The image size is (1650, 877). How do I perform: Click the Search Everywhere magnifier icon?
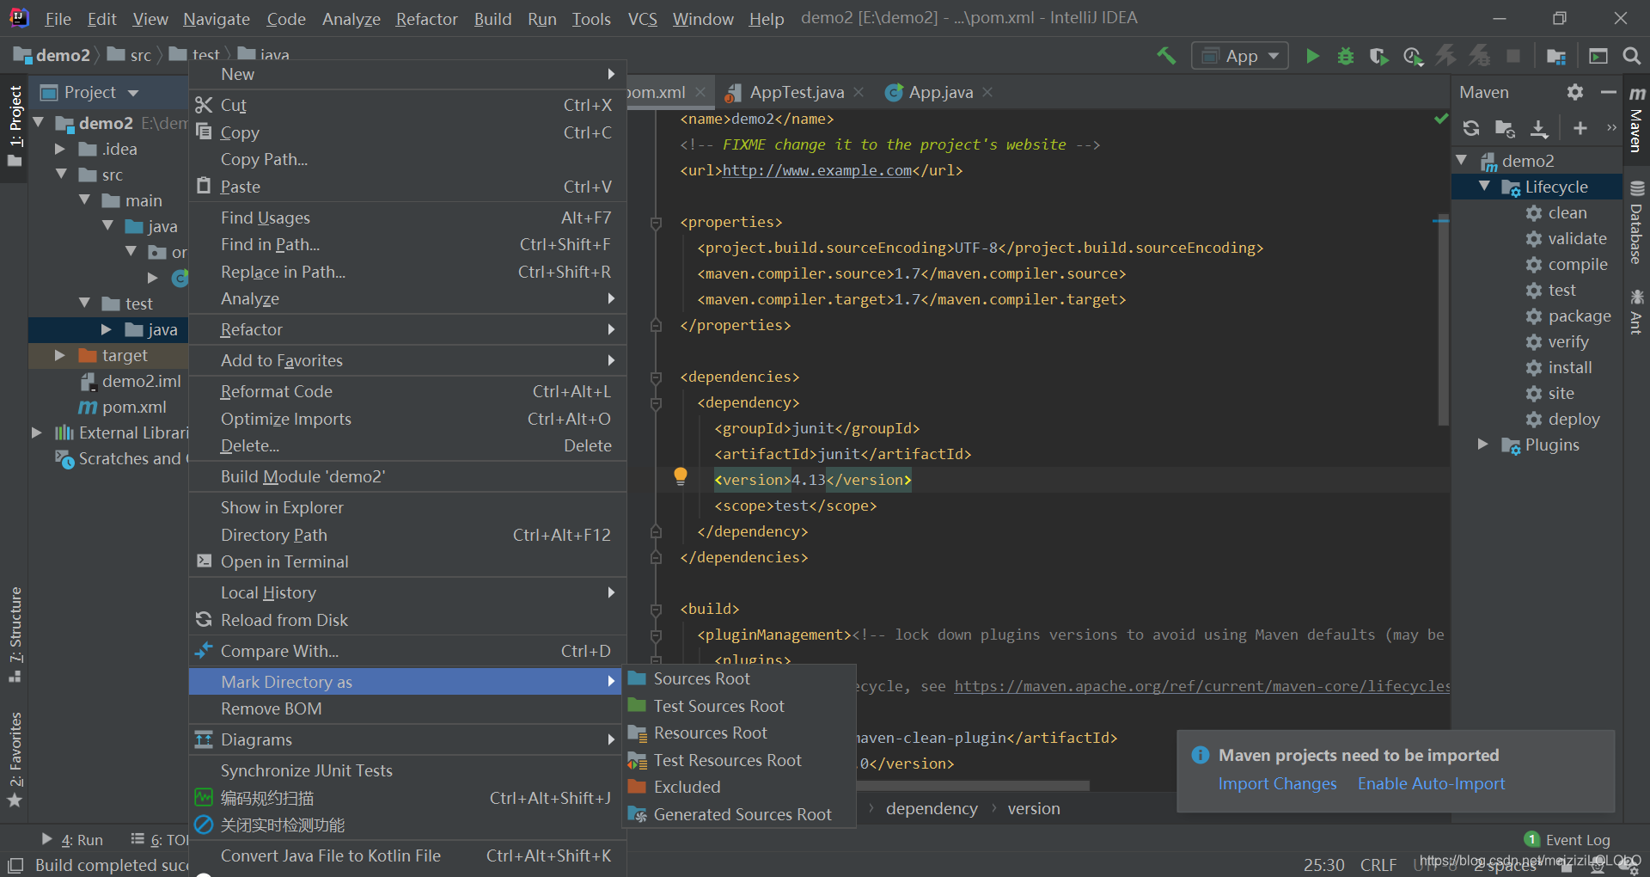point(1631,56)
